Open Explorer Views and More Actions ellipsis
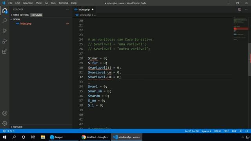Viewport: 251px width, 141px height. point(67,9)
